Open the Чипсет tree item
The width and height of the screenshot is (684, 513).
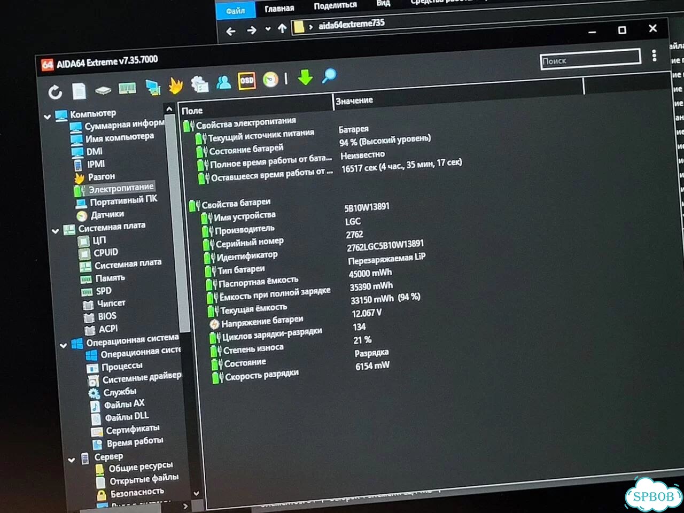[104, 304]
